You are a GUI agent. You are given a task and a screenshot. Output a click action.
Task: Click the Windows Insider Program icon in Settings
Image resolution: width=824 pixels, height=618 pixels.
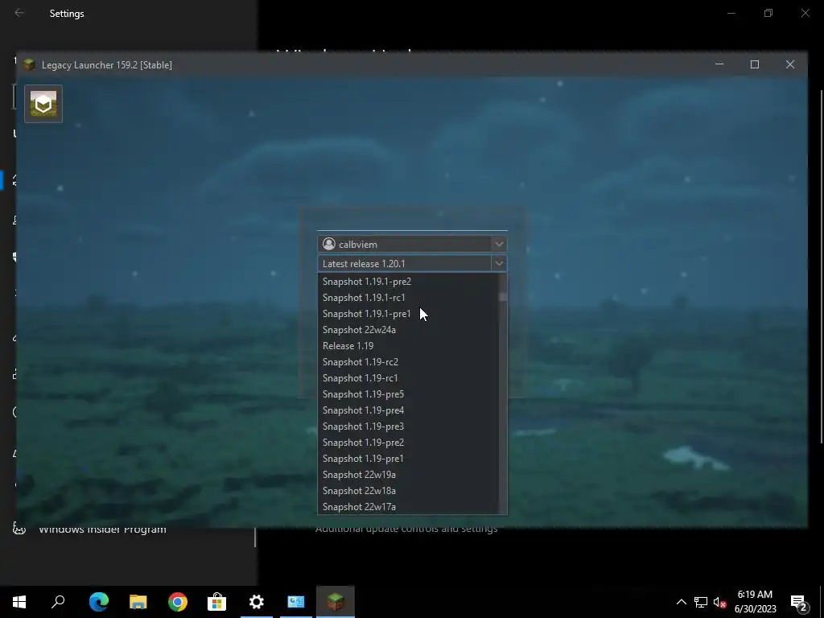pyautogui.click(x=19, y=529)
